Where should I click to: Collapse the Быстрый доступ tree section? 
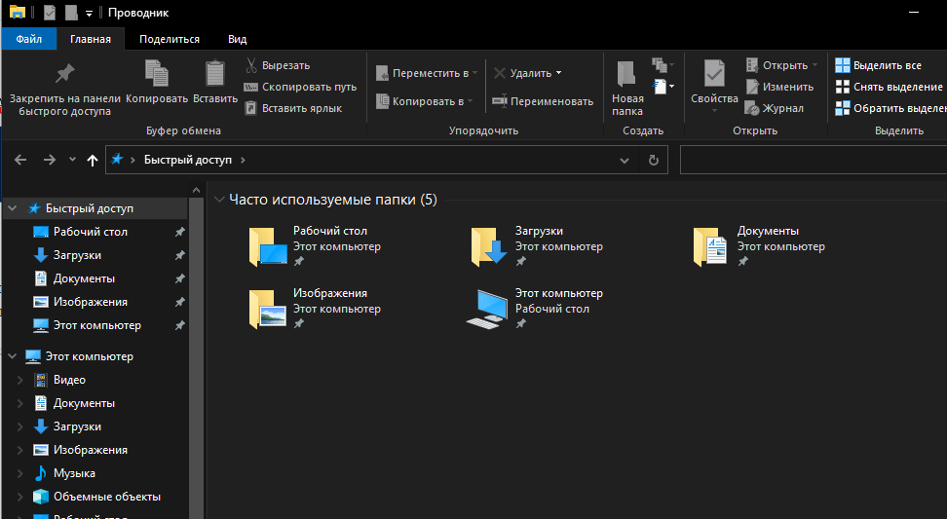(x=12, y=208)
